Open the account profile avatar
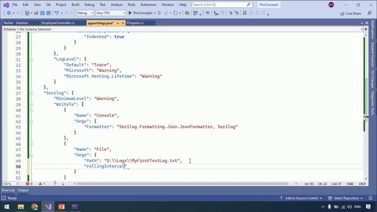This screenshot has width=377, height=212. 331,5
